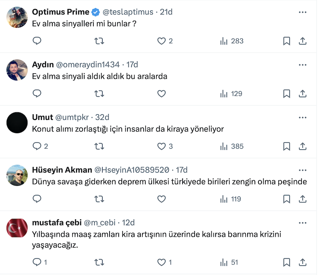Image resolution: width=323 pixels, height=275 pixels.
Task: Retweet Aydın's tweet about ev alma
Action: coord(99,94)
